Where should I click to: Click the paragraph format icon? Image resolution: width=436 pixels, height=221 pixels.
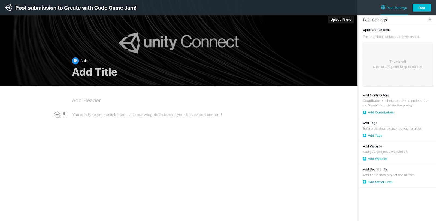pos(65,114)
